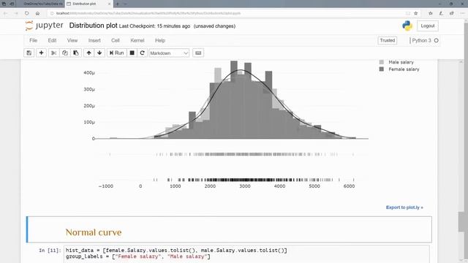
Task: Rename the notebook title Distribution plot
Action: click(x=93, y=26)
